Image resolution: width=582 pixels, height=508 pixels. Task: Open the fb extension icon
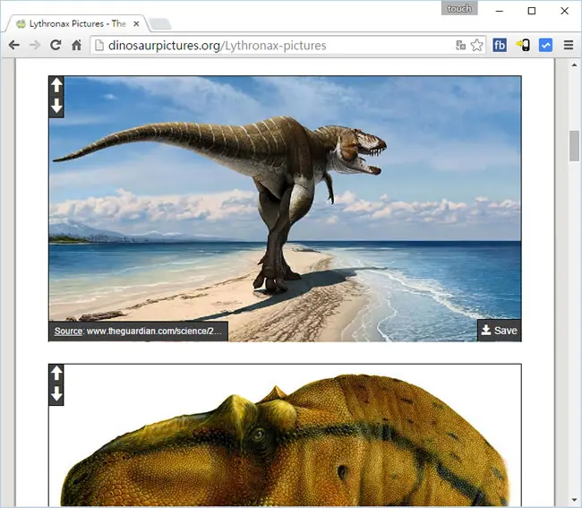click(500, 46)
